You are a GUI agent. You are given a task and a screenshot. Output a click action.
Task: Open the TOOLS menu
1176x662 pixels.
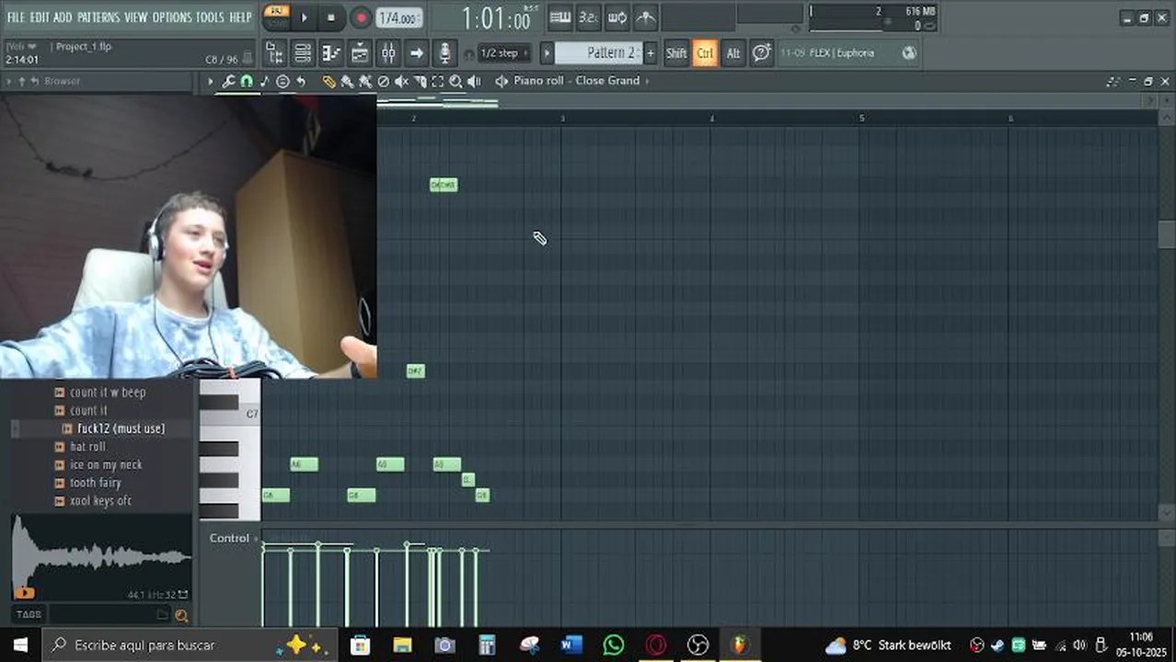(210, 17)
